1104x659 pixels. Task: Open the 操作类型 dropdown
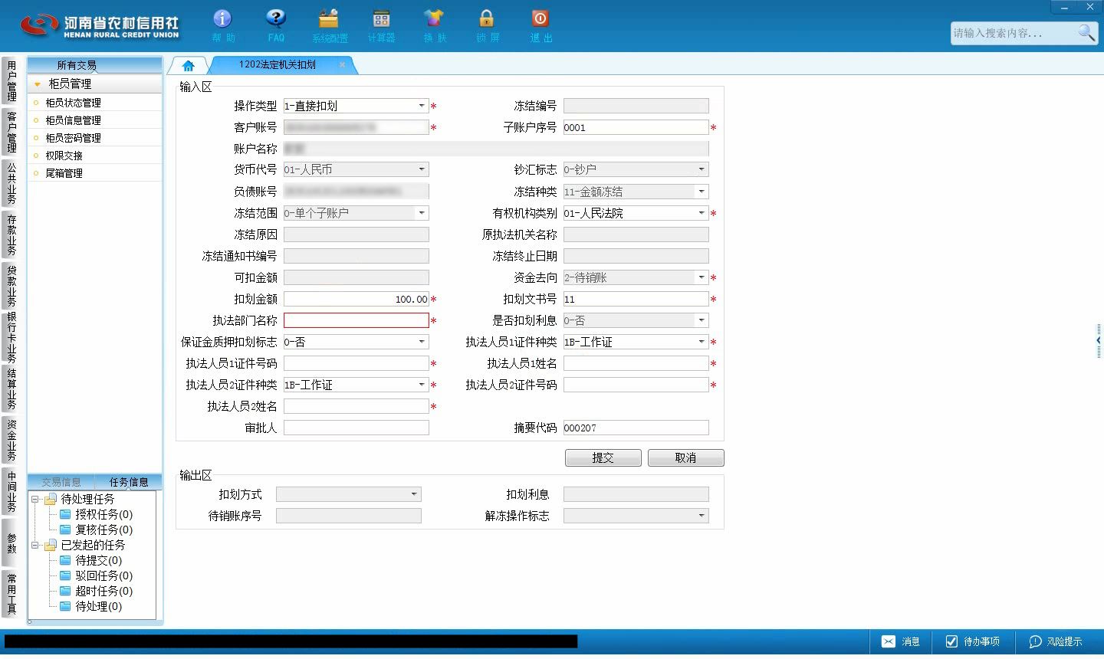(422, 106)
